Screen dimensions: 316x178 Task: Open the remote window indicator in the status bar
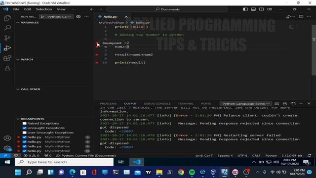point(5,156)
